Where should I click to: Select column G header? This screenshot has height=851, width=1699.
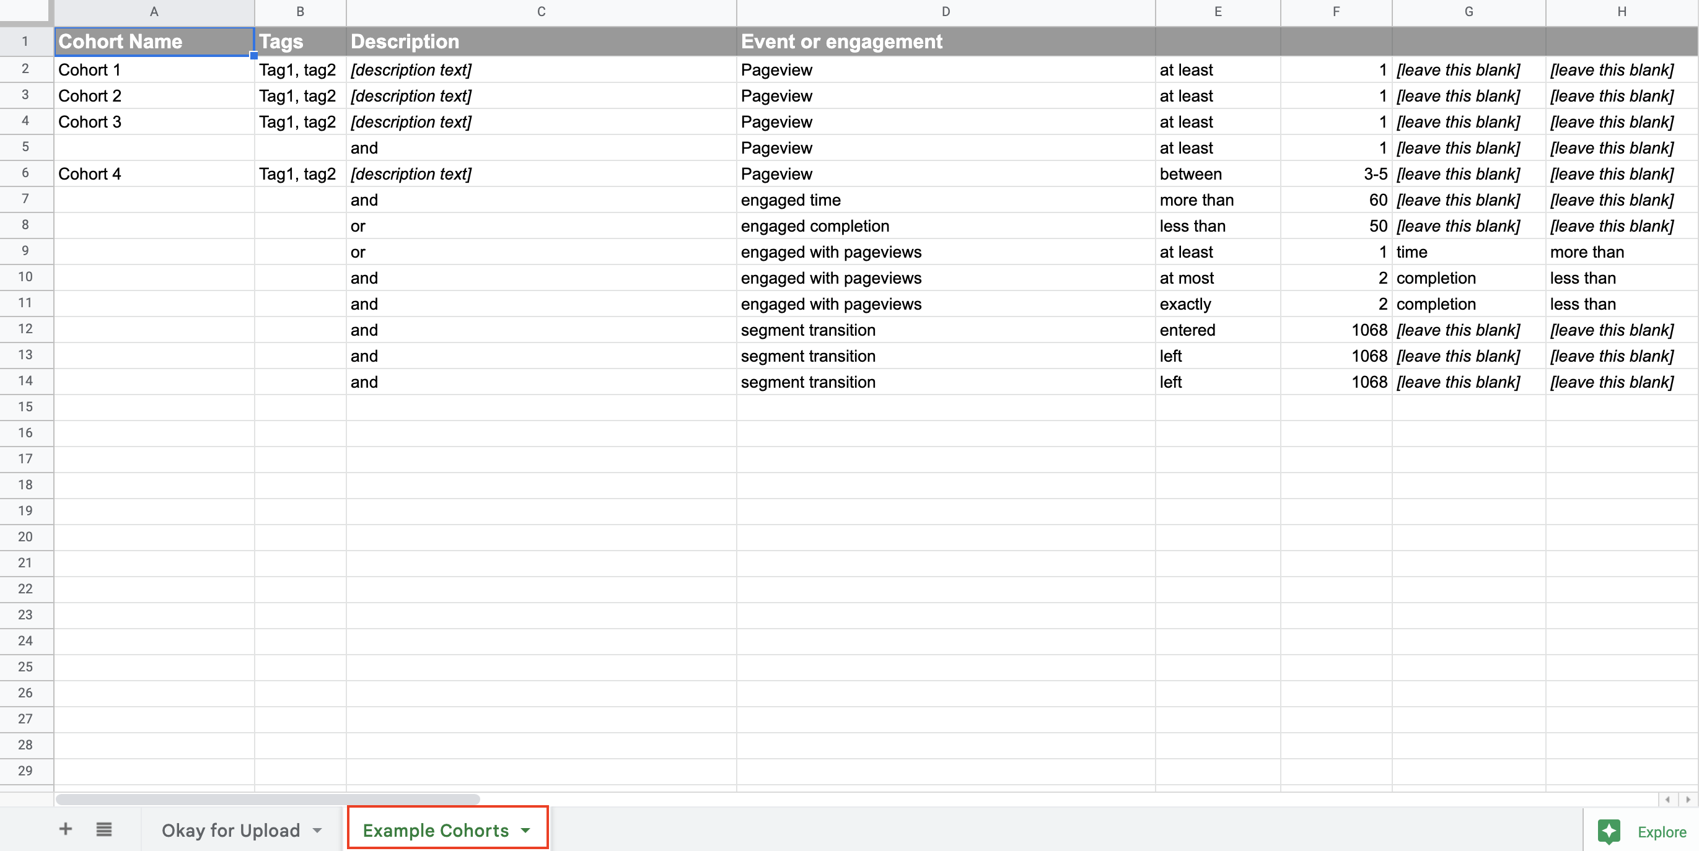tap(1469, 11)
